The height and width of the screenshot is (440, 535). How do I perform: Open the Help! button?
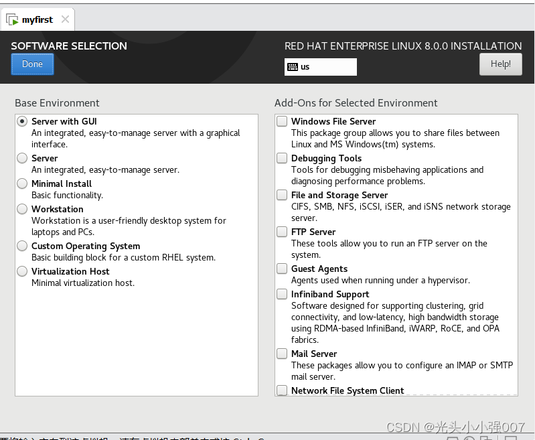(501, 64)
